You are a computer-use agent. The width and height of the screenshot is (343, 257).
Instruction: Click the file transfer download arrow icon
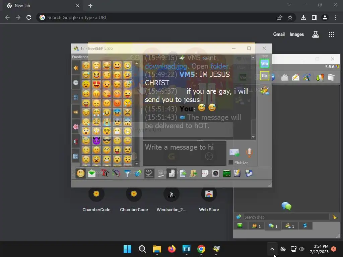(320, 77)
